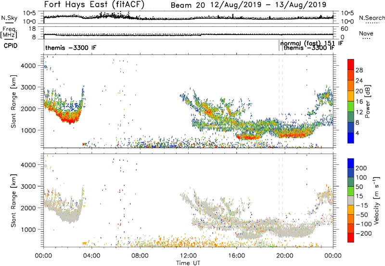Click the 'Velocity [m s-1]' color bar label

click(x=376, y=201)
